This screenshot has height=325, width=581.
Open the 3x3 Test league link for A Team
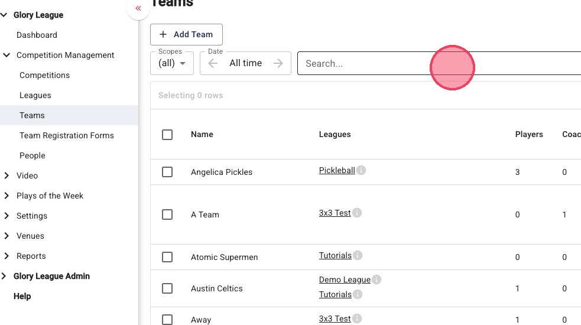coord(335,213)
